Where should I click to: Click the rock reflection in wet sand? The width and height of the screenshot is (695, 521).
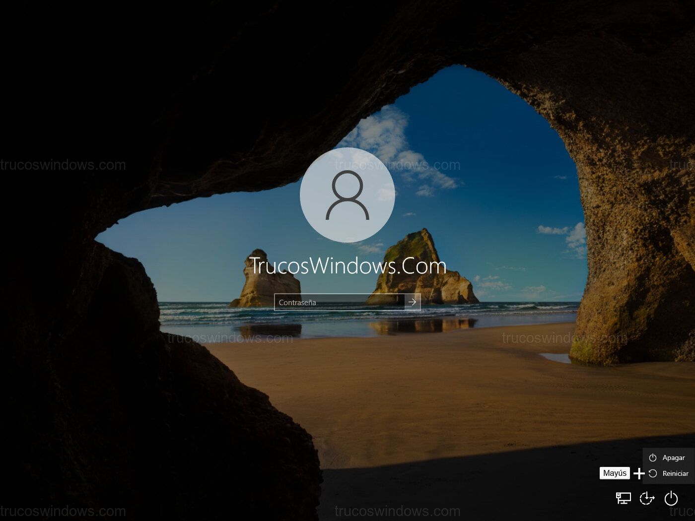tap(422, 326)
